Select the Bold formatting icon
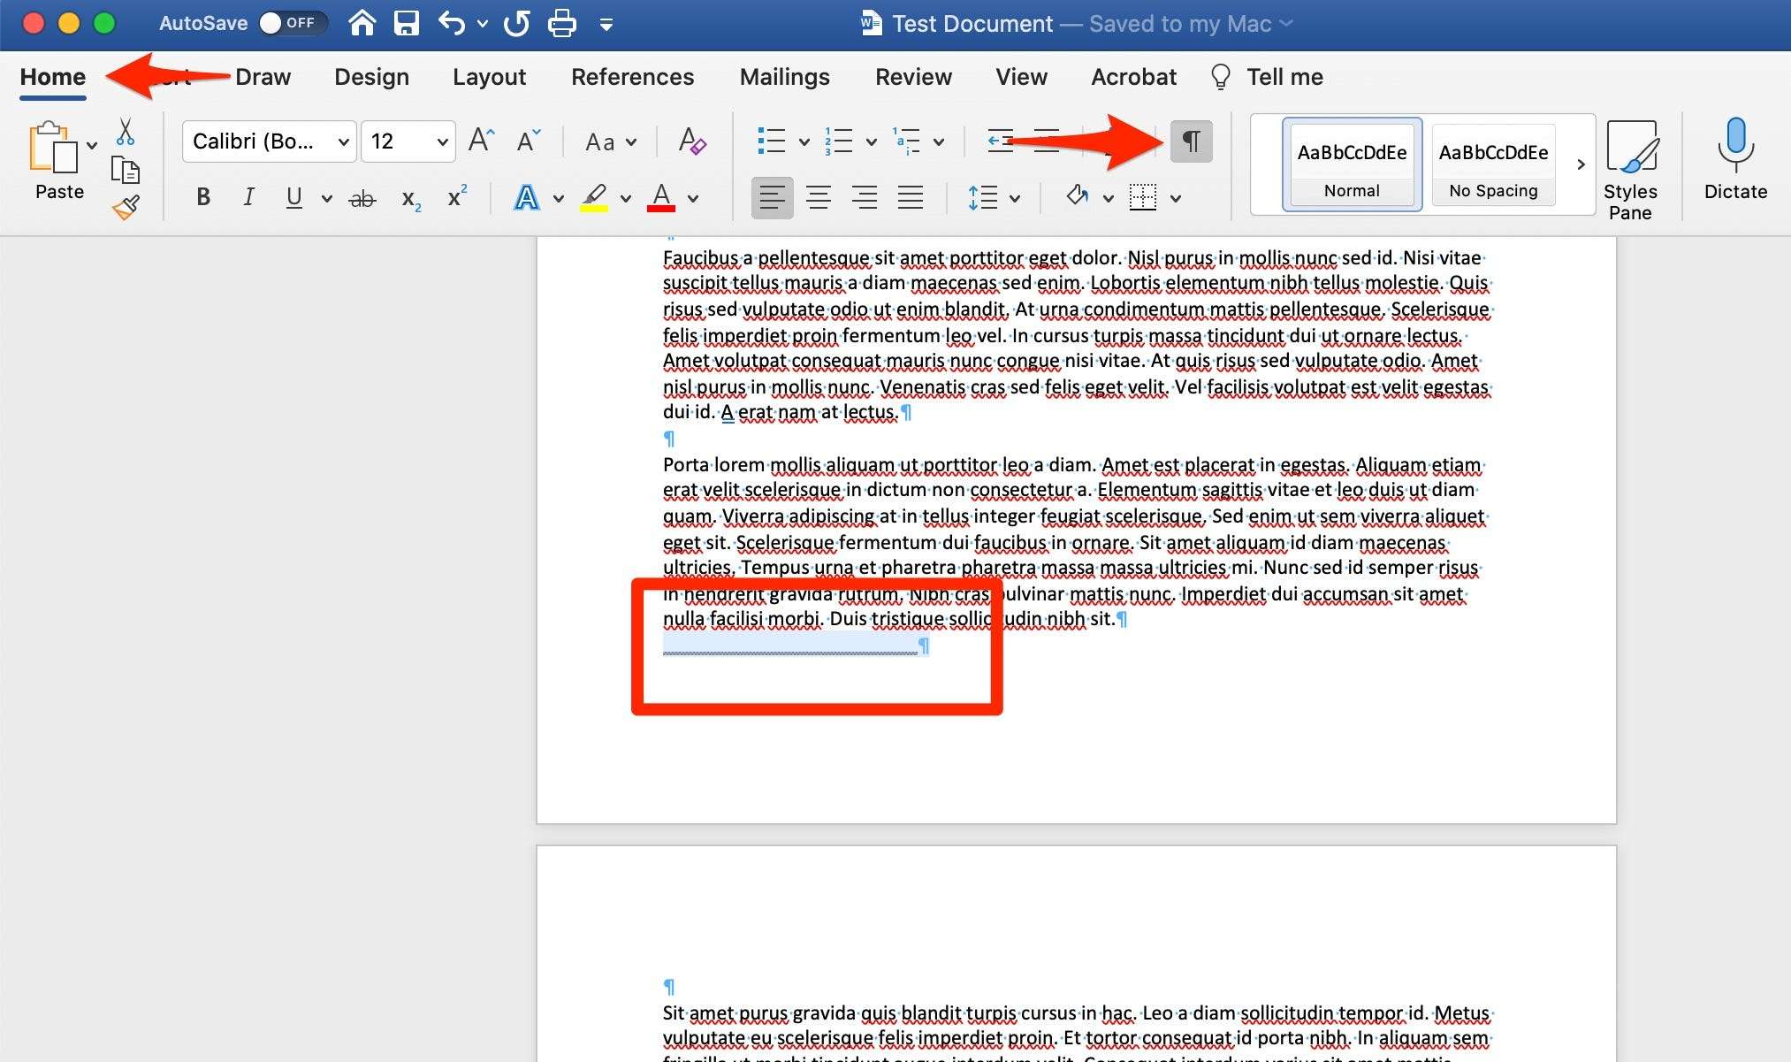 tap(201, 196)
